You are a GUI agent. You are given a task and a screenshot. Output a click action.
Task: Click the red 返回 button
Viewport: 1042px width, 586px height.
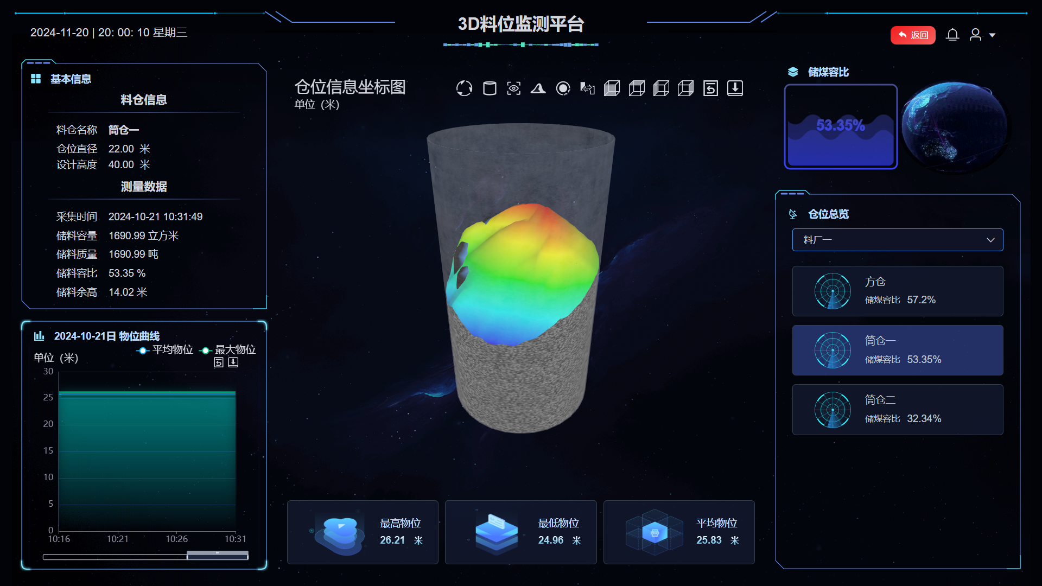click(913, 35)
